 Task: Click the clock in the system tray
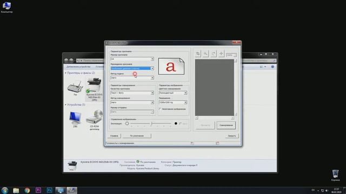[336, 190]
